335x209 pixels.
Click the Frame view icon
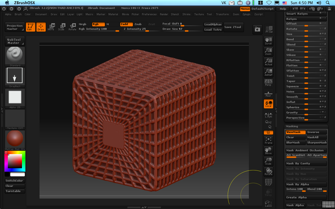(268, 140)
